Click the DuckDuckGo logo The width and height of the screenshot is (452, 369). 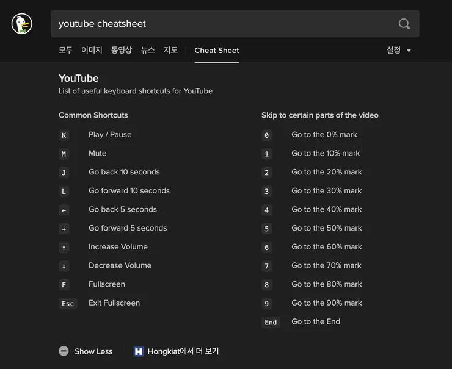(x=22, y=24)
